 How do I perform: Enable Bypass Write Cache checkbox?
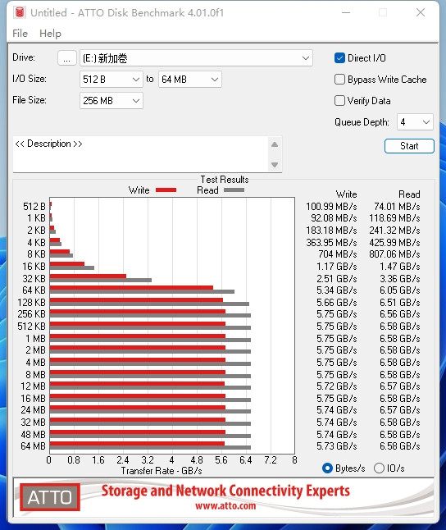tap(339, 80)
